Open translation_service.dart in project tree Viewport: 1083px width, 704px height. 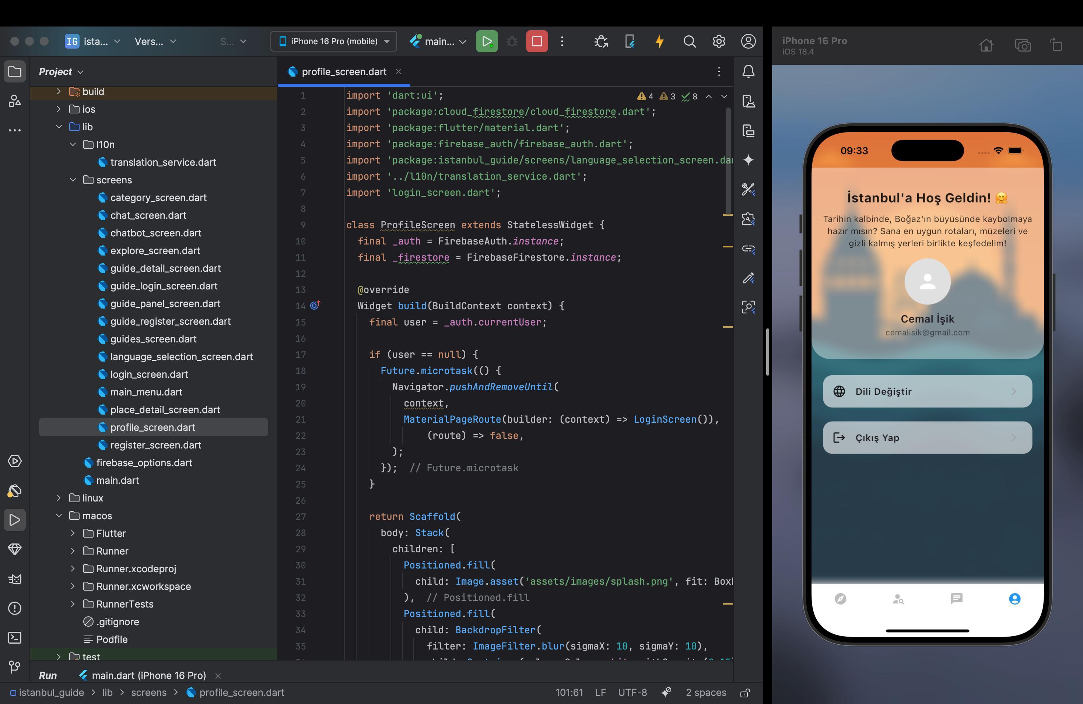tap(163, 162)
